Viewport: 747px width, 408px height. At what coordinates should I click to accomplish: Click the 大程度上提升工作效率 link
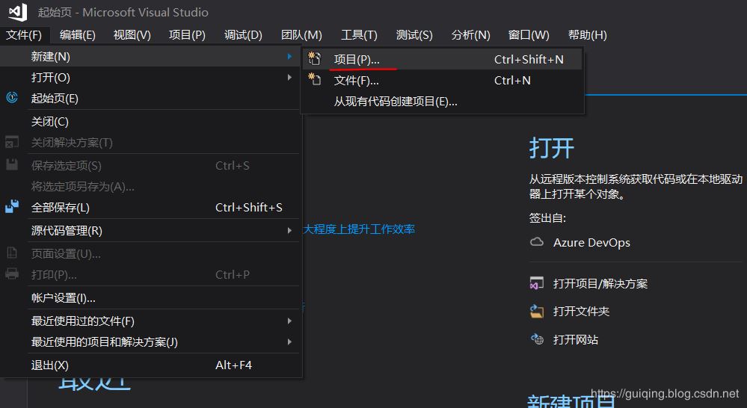(359, 229)
